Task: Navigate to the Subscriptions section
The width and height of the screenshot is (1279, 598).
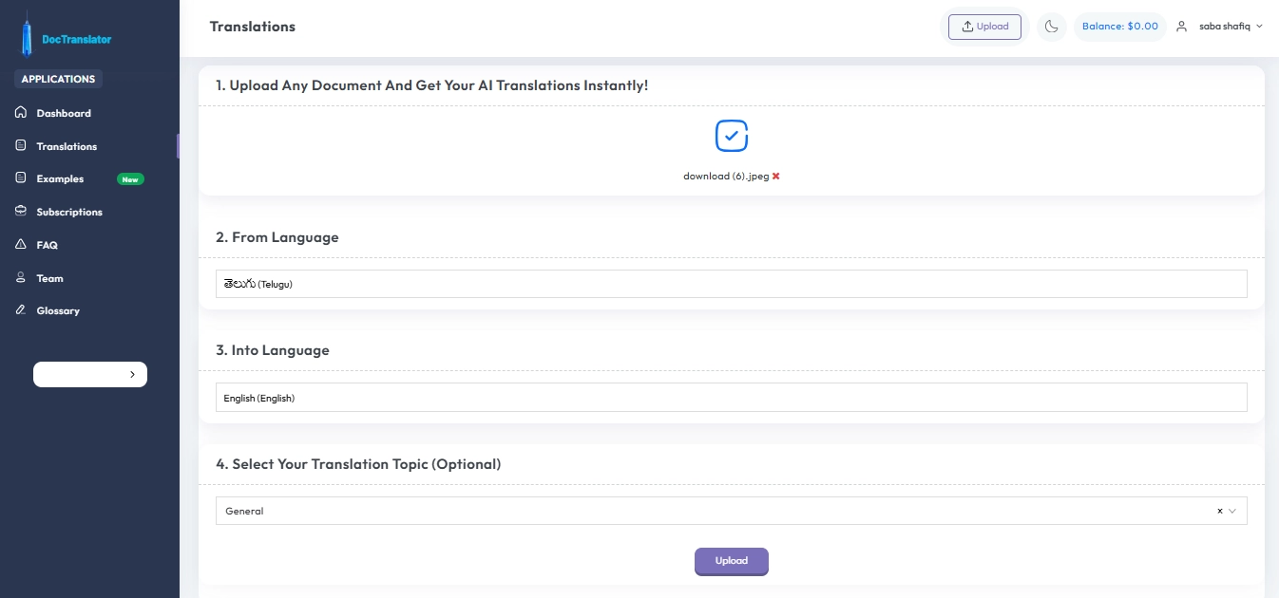Action: click(69, 212)
